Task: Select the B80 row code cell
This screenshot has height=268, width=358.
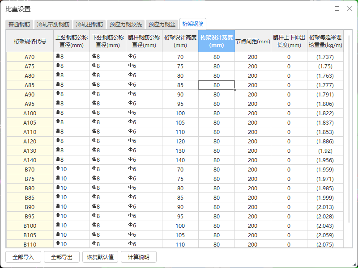Action: 30,188
